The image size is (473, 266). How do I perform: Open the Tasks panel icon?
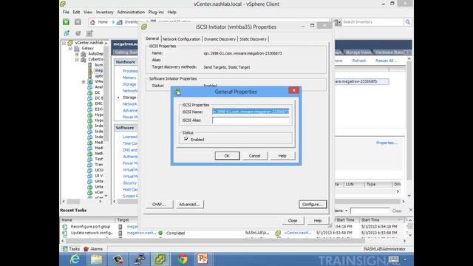pyautogui.click(x=65, y=249)
